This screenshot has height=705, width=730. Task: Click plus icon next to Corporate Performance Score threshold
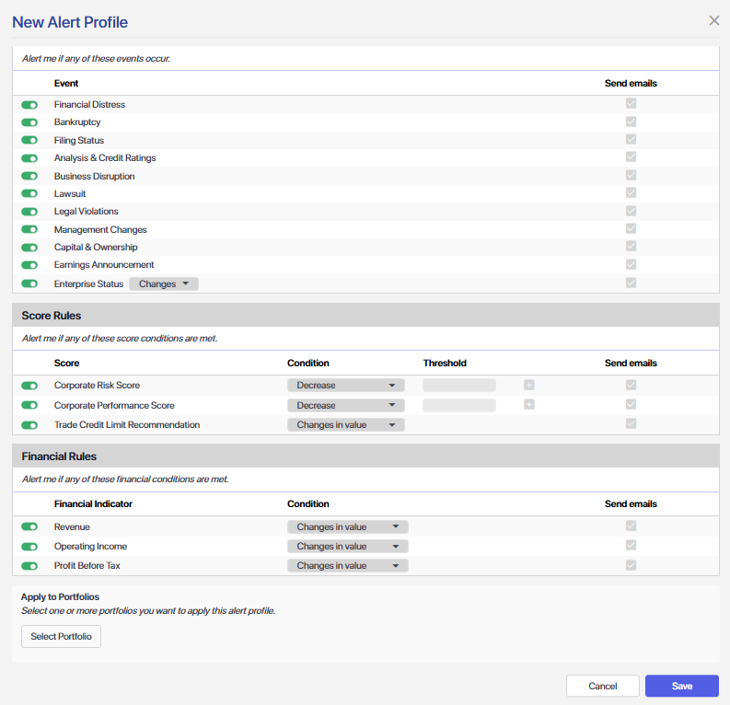[x=529, y=405]
